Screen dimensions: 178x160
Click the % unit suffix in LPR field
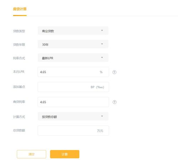[101, 72]
